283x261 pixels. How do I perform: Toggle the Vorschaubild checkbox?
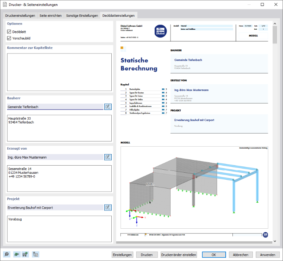click(9, 38)
